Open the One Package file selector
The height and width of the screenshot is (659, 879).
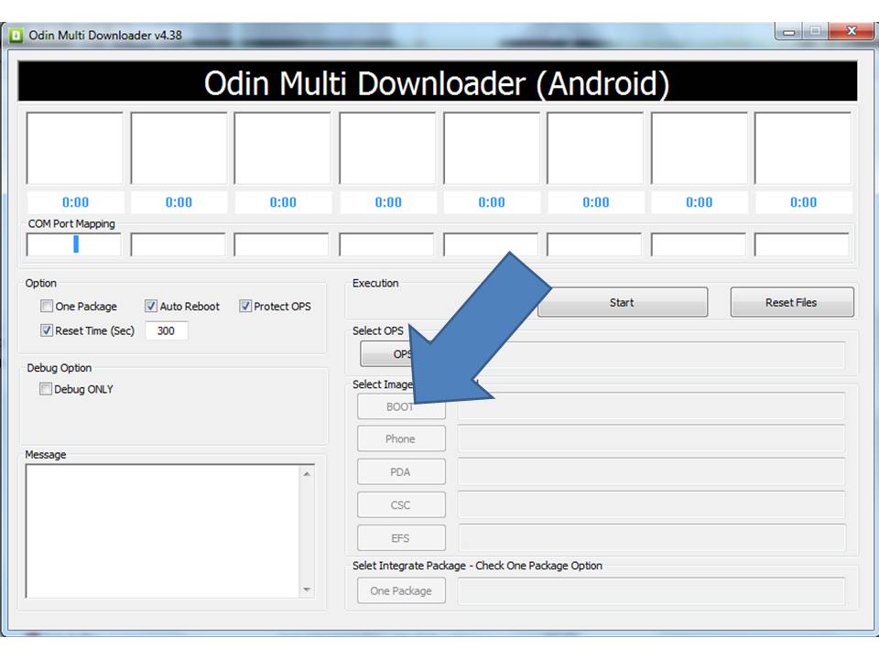400,590
